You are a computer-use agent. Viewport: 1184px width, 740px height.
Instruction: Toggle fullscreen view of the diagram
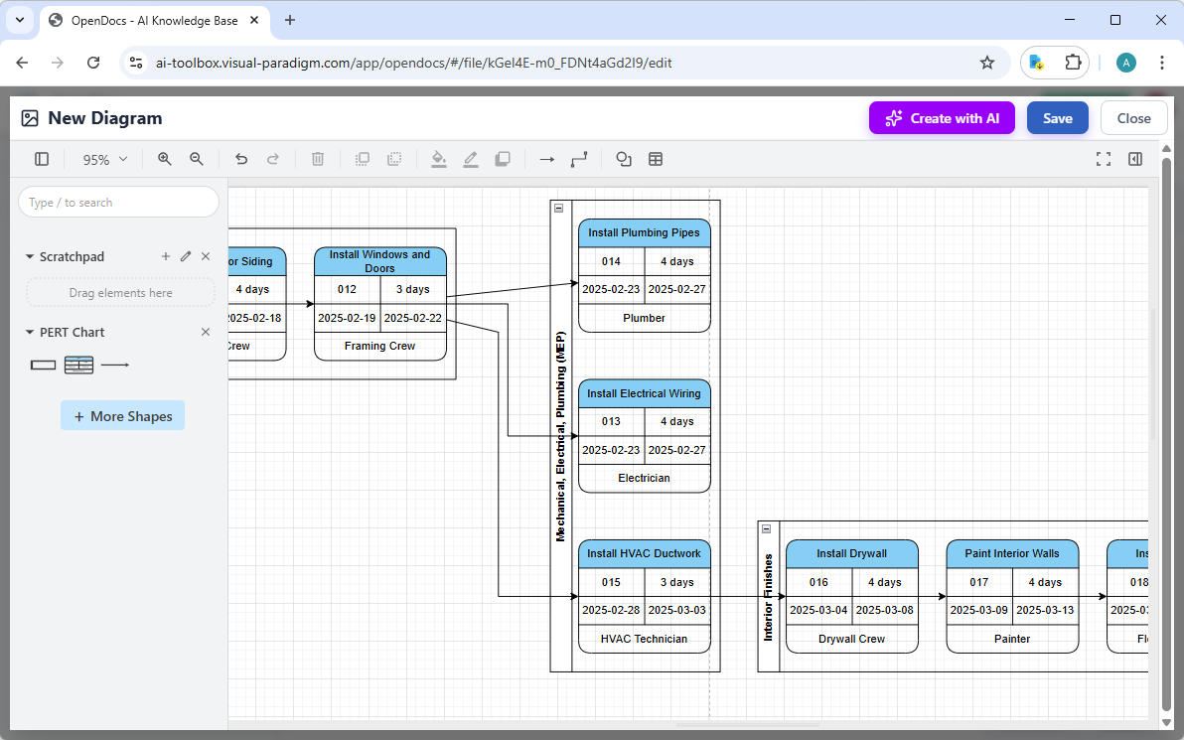click(1104, 159)
